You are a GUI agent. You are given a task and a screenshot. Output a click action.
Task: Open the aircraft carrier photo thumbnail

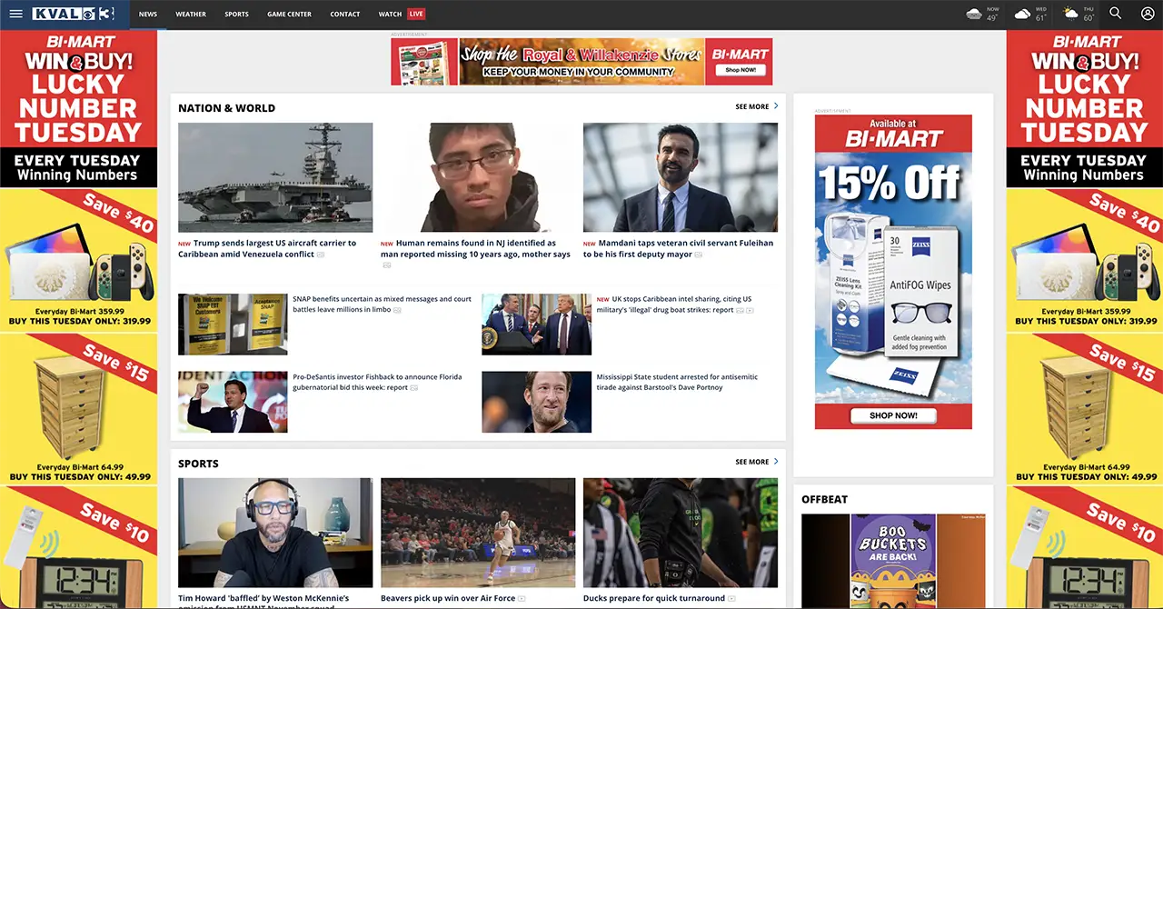click(x=275, y=177)
